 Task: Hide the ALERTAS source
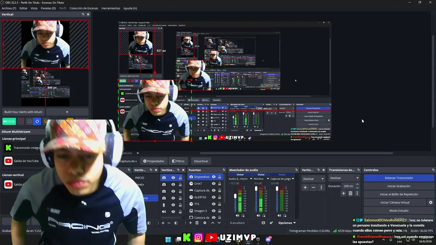tap(214, 197)
